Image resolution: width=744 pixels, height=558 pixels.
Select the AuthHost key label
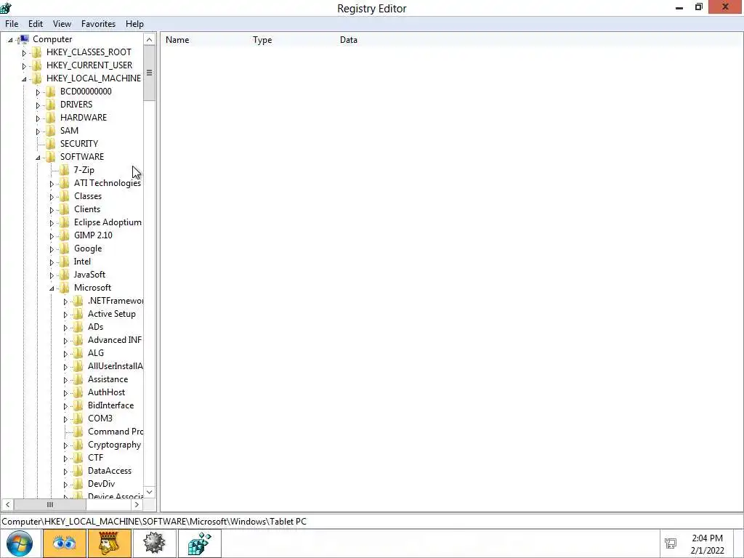tap(106, 392)
